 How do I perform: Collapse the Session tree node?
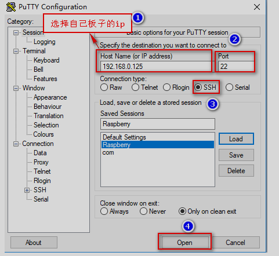pyautogui.click(x=16, y=32)
